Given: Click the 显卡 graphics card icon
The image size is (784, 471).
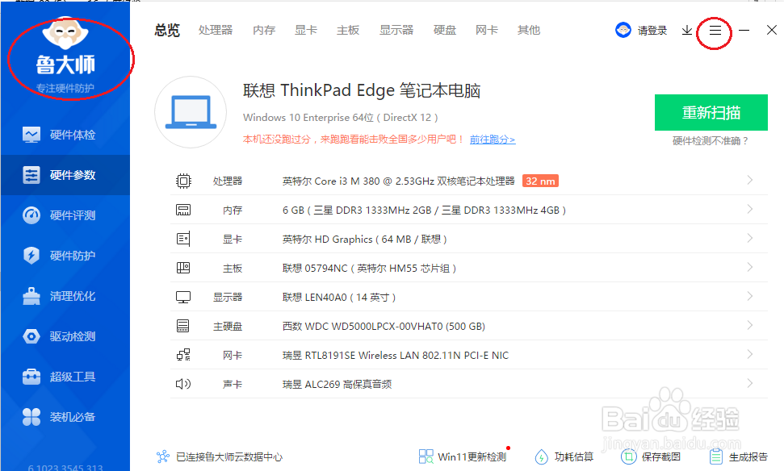Looking at the screenshot, I should (x=183, y=239).
